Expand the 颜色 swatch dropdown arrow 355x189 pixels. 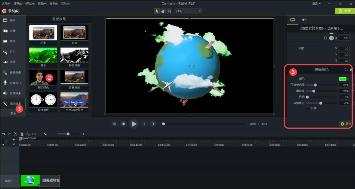(348, 79)
